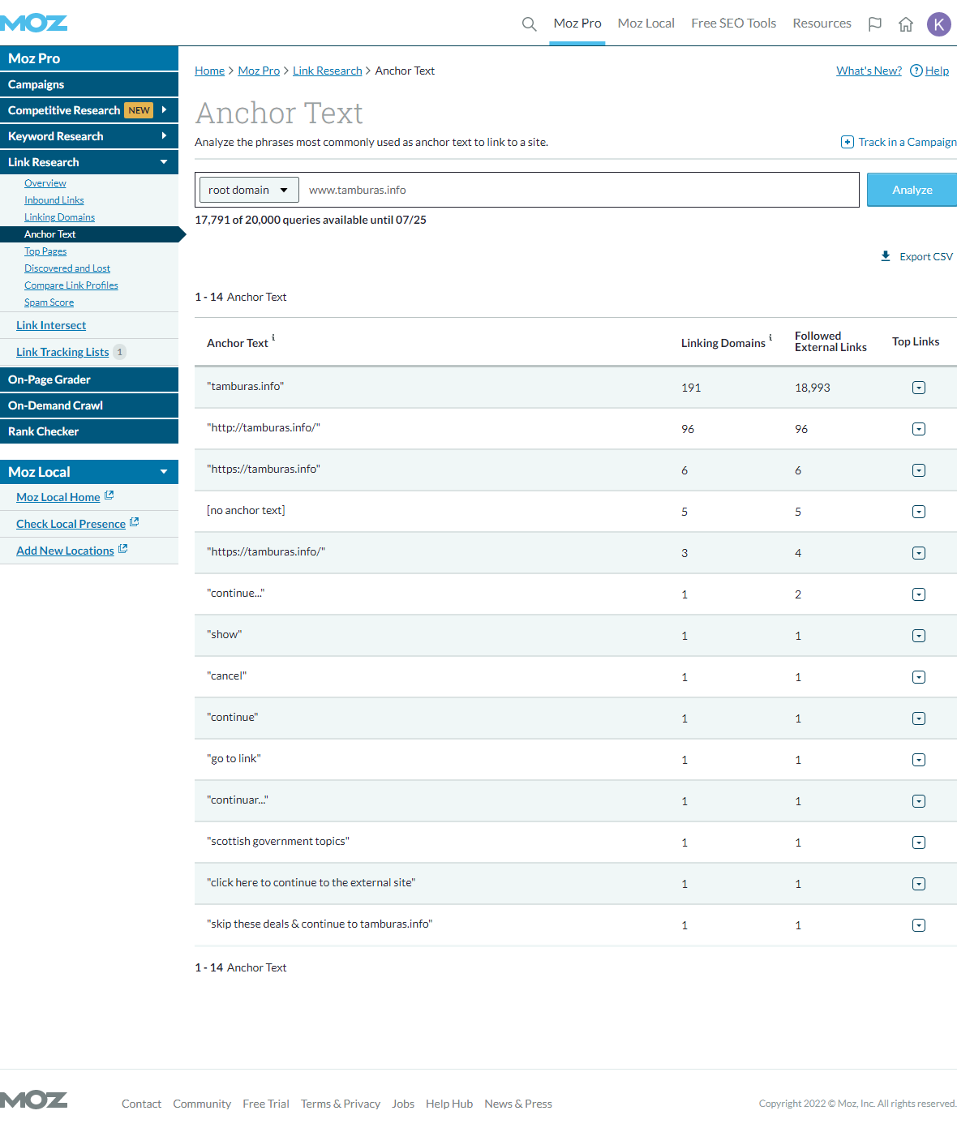Expand Top Links for "continue..." row
Image resolution: width=957 pixels, height=1145 pixels.
[x=919, y=594]
